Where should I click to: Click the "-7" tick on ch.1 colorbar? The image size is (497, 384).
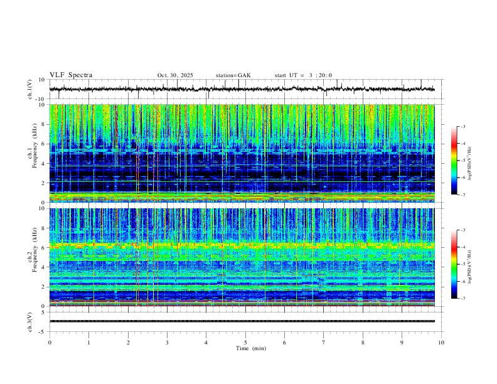click(462, 195)
